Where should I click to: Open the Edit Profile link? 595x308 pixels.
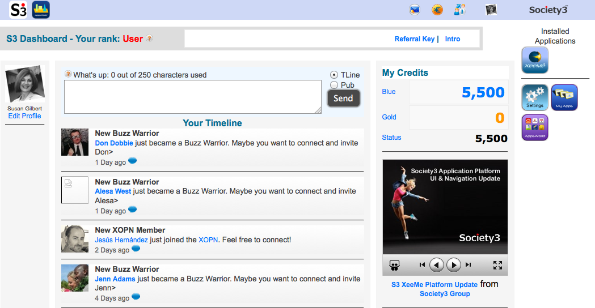[x=24, y=116]
